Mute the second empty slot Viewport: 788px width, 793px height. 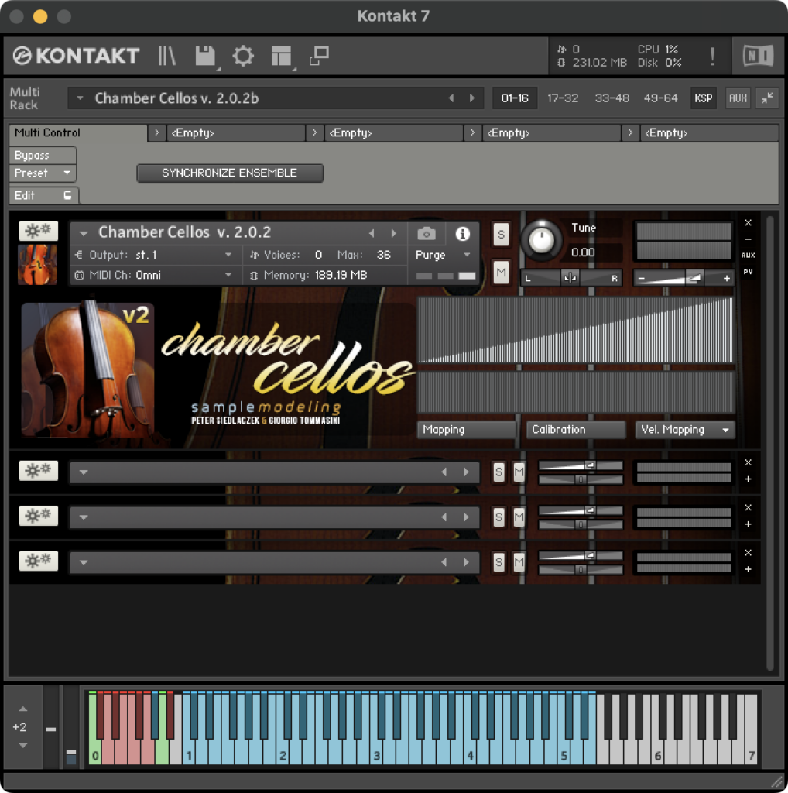[519, 517]
